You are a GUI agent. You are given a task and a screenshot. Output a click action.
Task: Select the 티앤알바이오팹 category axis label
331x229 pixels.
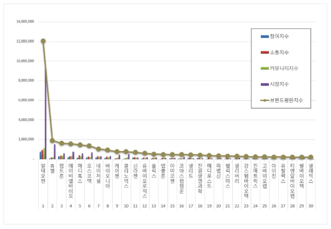tap(292, 177)
